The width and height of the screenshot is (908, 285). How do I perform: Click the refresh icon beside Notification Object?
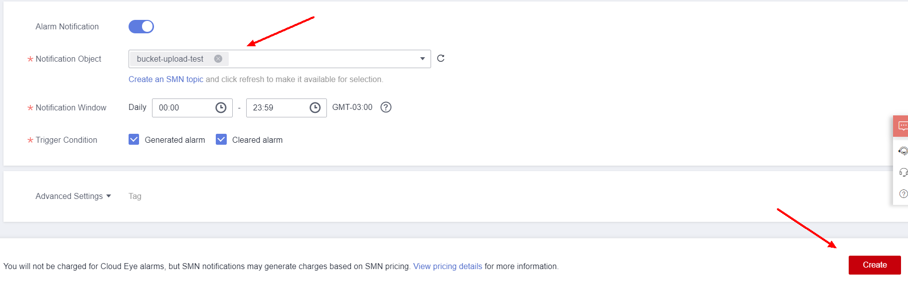tap(441, 59)
